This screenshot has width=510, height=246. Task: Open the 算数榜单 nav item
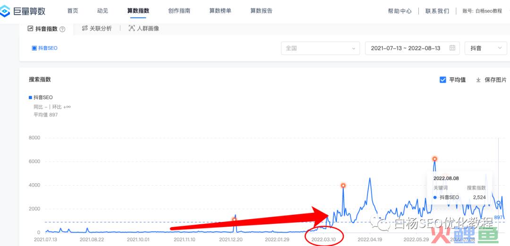pyautogui.click(x=220, y=11)
